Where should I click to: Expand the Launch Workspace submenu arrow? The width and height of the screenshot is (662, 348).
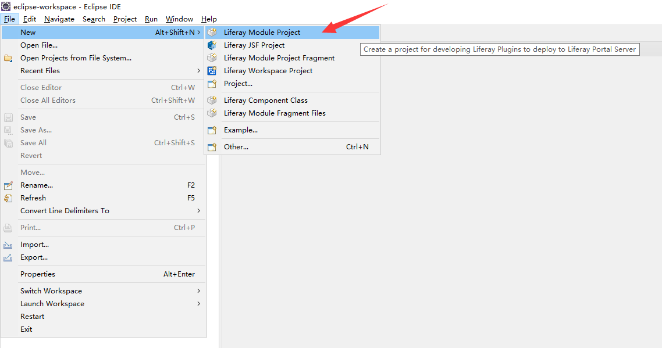[x=198, y=303]
